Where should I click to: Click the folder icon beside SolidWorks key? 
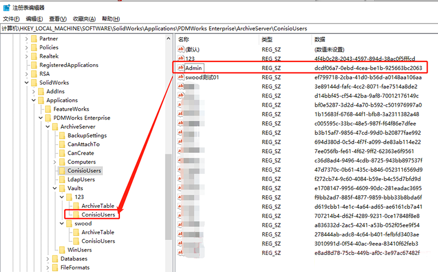(x=34, y=83)
